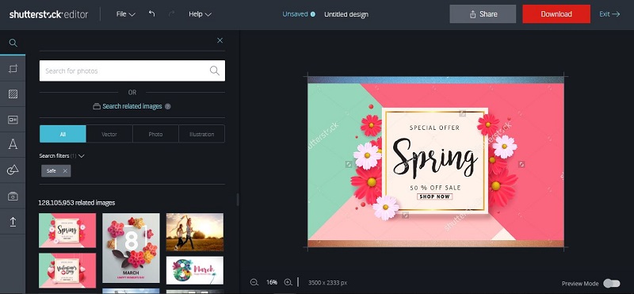Screen dimensions: 634x294
Task: Click the Share button
Action: [x=483, y=14]
